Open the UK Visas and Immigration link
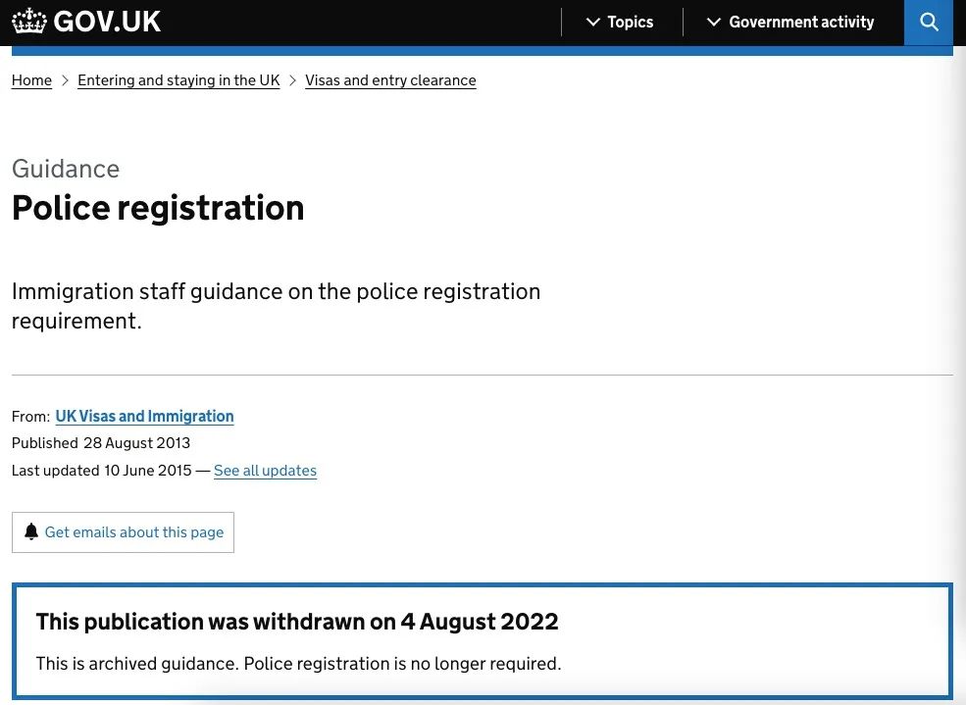Viewport: 966px width, 705px height. (x=144, y=416)
